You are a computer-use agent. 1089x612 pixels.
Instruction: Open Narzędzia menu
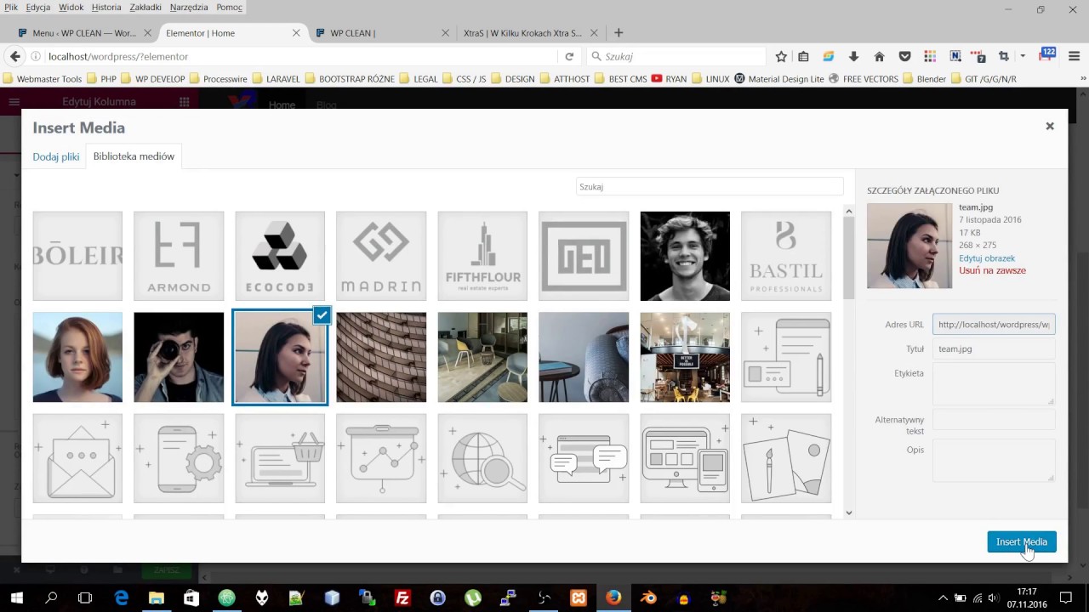tap(189, 7)
